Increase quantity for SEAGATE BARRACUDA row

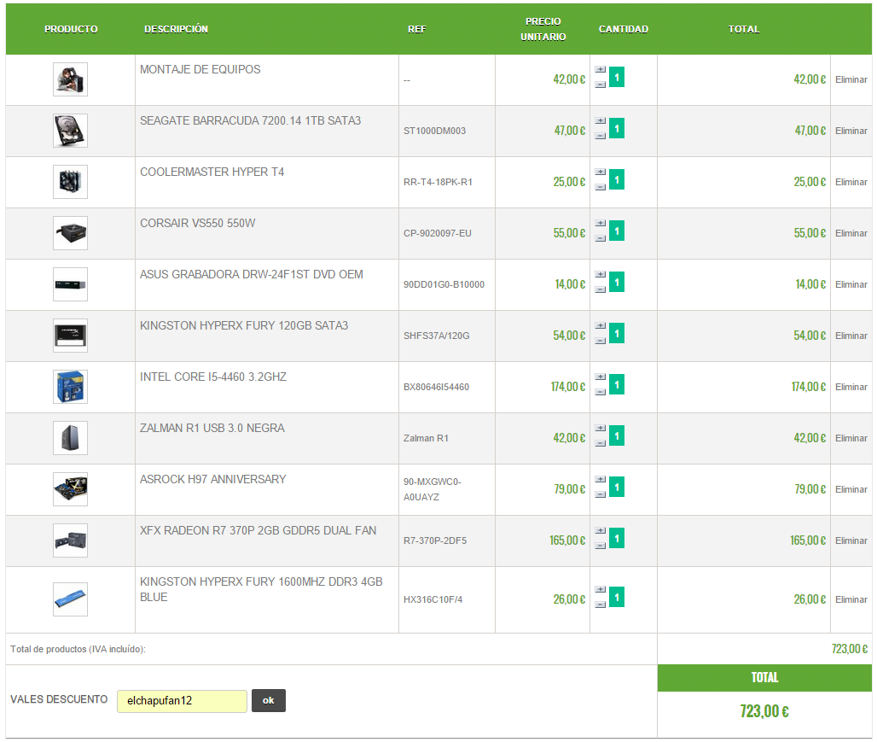pos(600,121)
